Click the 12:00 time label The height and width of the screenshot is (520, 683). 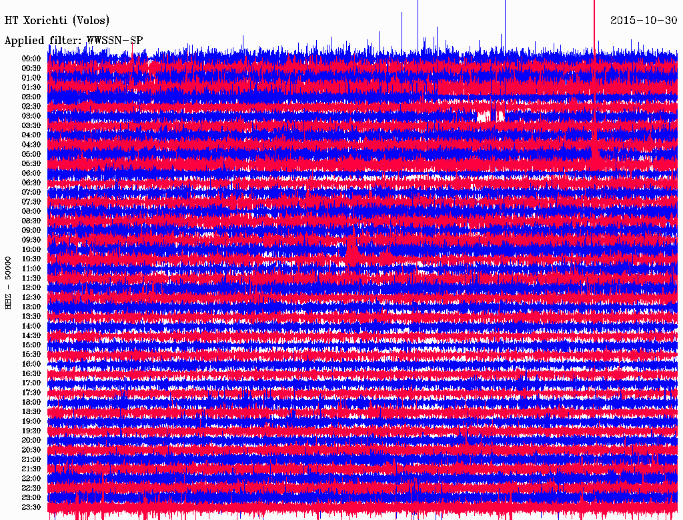pyautogui.click(x=31, y=287)
